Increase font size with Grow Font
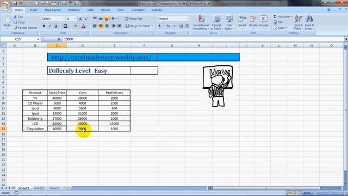 tap(80, 19)
